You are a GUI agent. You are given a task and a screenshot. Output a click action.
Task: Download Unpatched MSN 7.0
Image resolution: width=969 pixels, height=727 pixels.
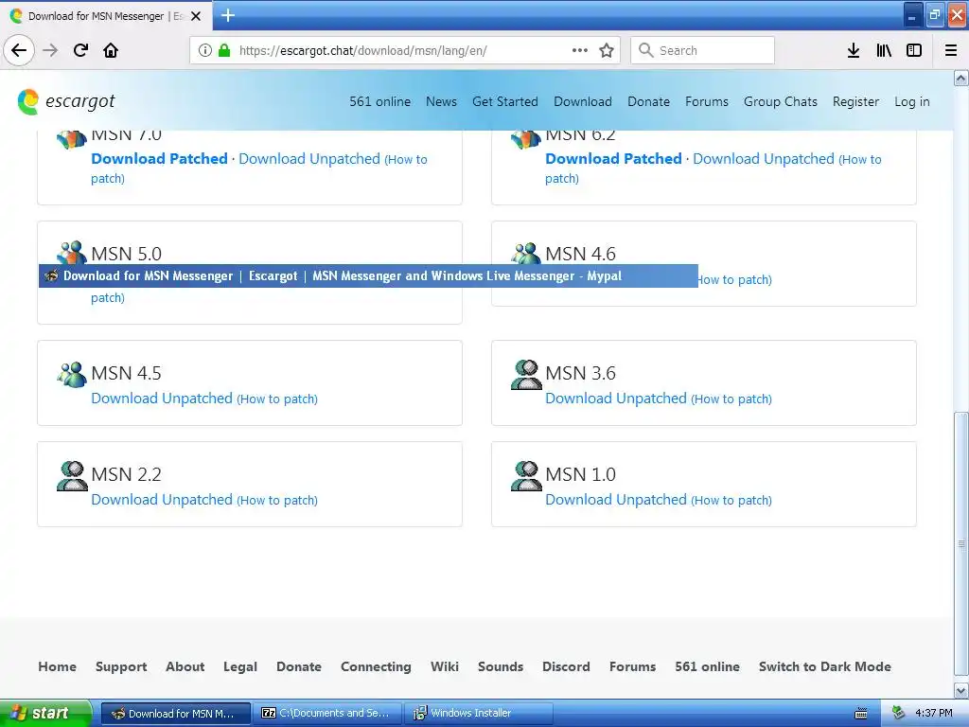309,159
